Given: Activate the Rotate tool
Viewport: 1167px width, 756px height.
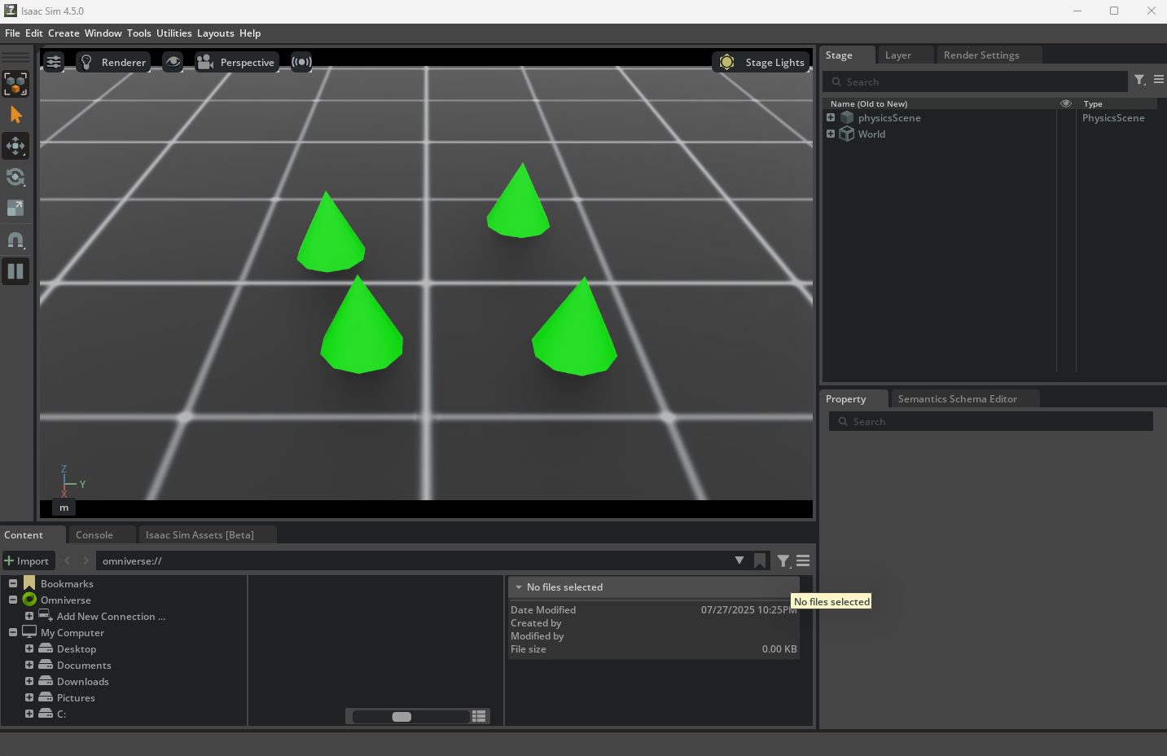Looking at the screenshot, I should [x=15, y=177].
